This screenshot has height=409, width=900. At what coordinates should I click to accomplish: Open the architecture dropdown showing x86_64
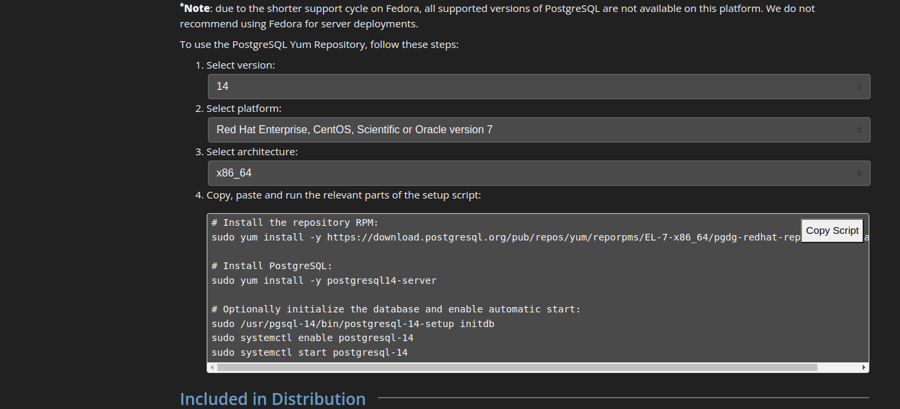coord(538,173)
